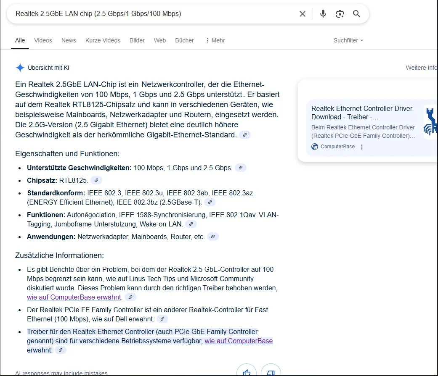Click the blue KI sparkle icon
Image resolution: width=438 pixels, height=376 pixels.
pos(20,68)
